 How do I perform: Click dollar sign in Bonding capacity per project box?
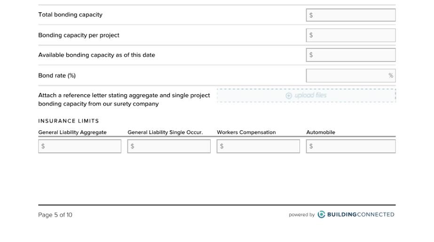point(311,35)
